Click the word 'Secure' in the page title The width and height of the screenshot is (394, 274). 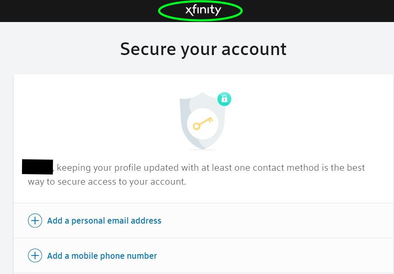point(148,49)
